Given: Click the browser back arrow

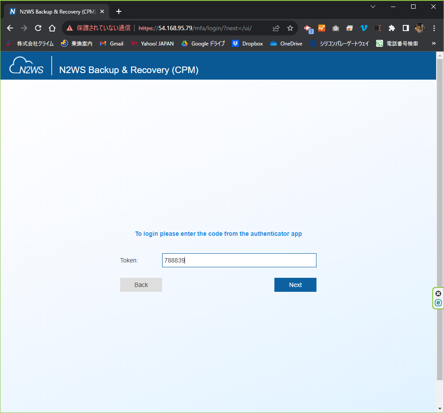Looking at the screenshot, I should point(10,28).
